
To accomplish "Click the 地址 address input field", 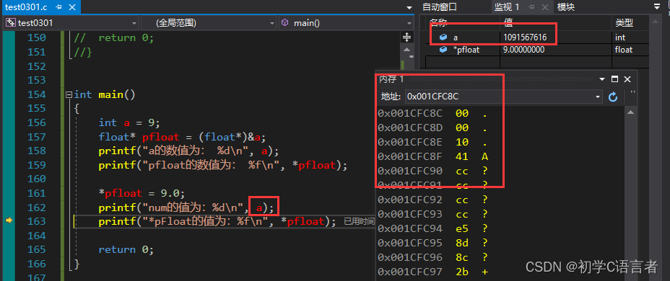I will click(500, 97).
